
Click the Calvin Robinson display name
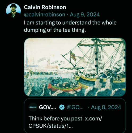(45, 7)
